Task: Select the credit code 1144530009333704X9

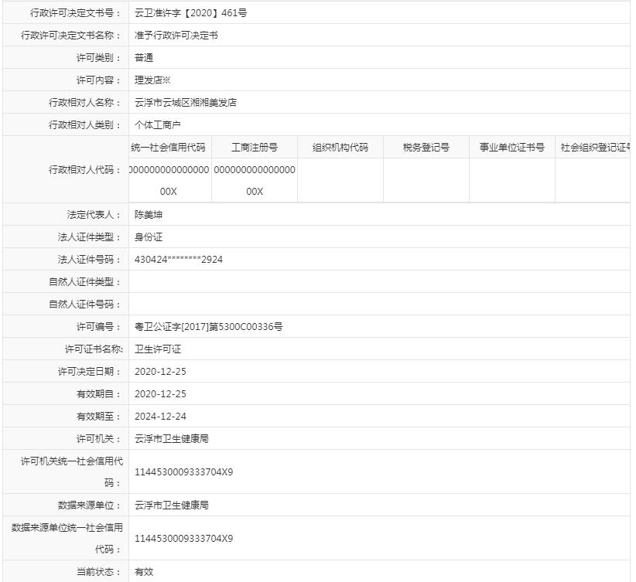Action: 186,471
